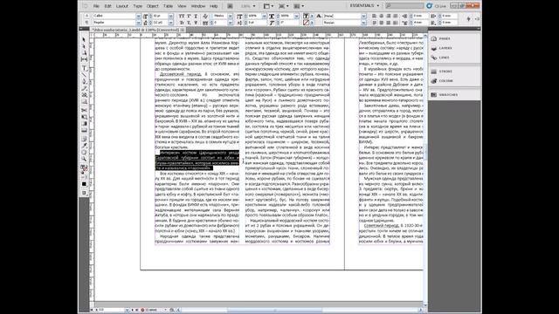This screenshot has height=314, width=559.
Task: Select the Pen tool
Action: tap(84, 81)
